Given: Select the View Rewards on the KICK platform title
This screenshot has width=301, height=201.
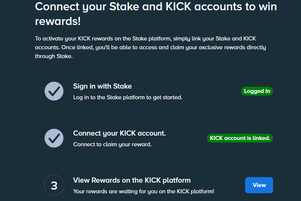Looking at the screenshot, I should (x=132, y=180).
